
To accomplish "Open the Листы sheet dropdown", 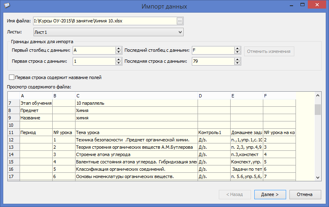I will 180,32.
